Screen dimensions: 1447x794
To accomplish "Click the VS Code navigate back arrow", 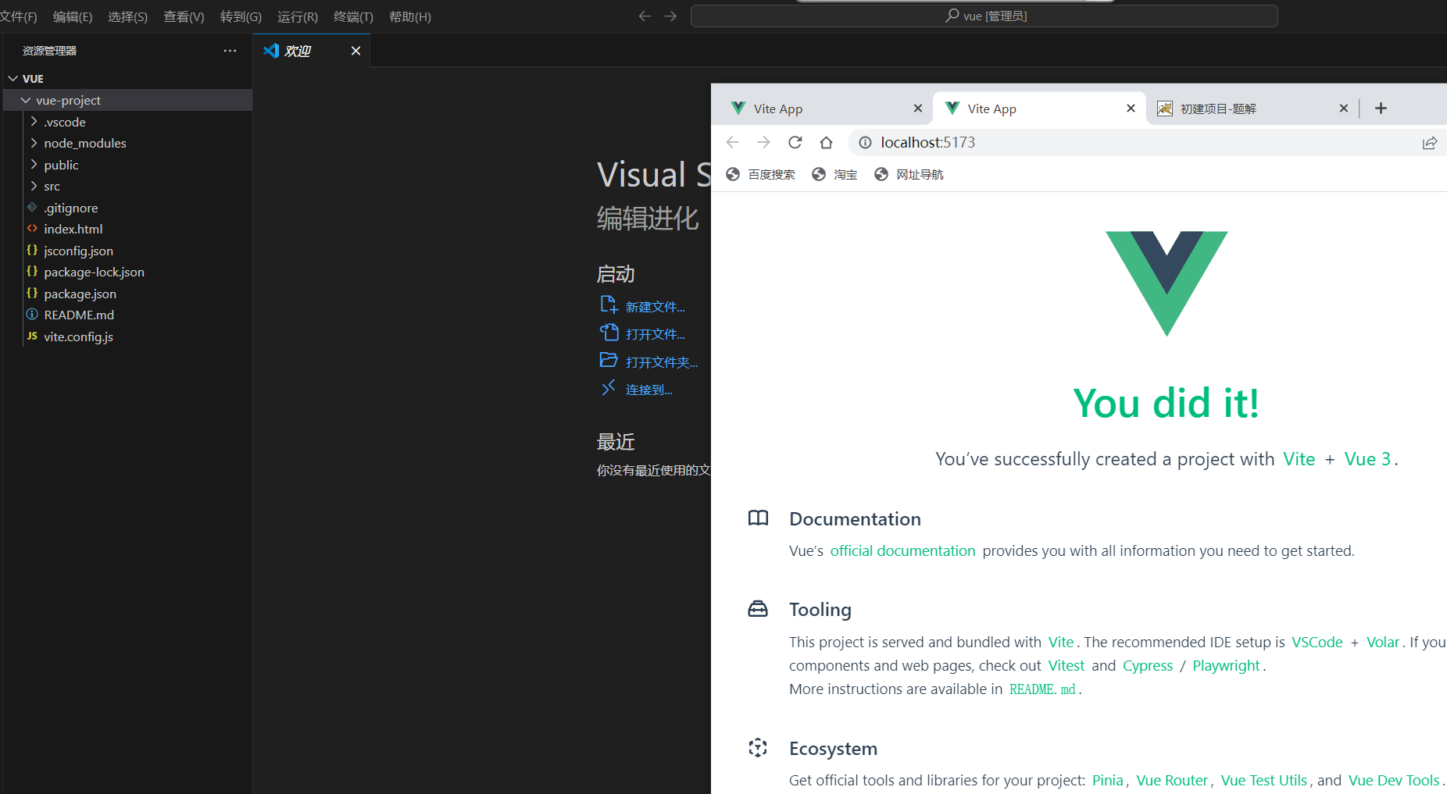I will 645,16.
